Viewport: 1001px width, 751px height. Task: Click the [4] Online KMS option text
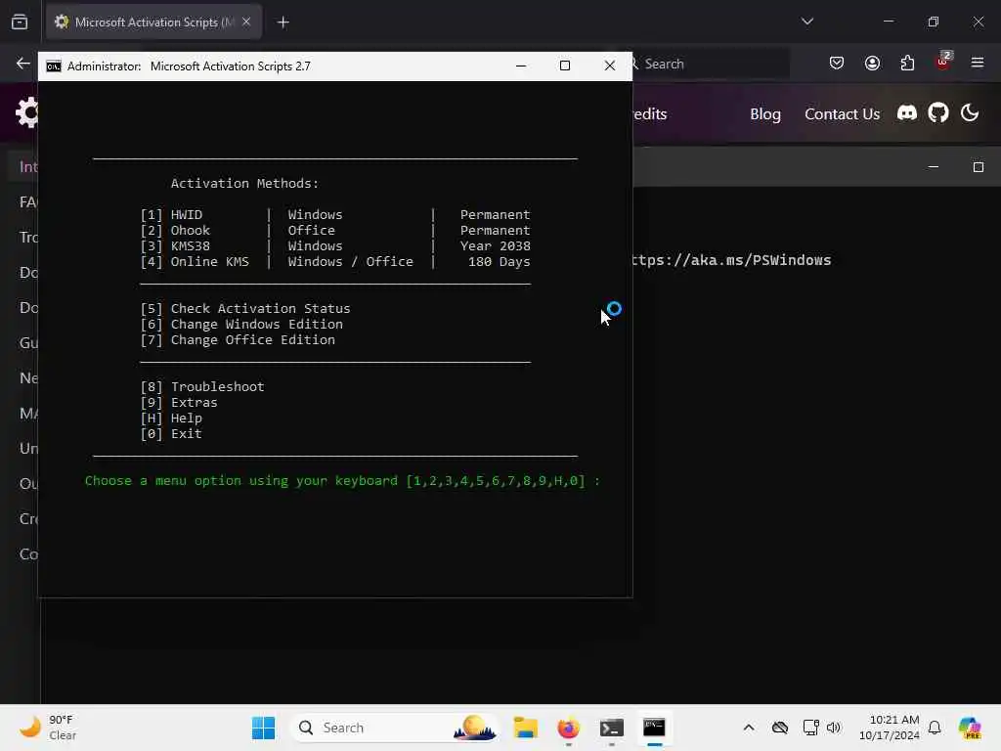pyautogui.click(x=195, y=261)
